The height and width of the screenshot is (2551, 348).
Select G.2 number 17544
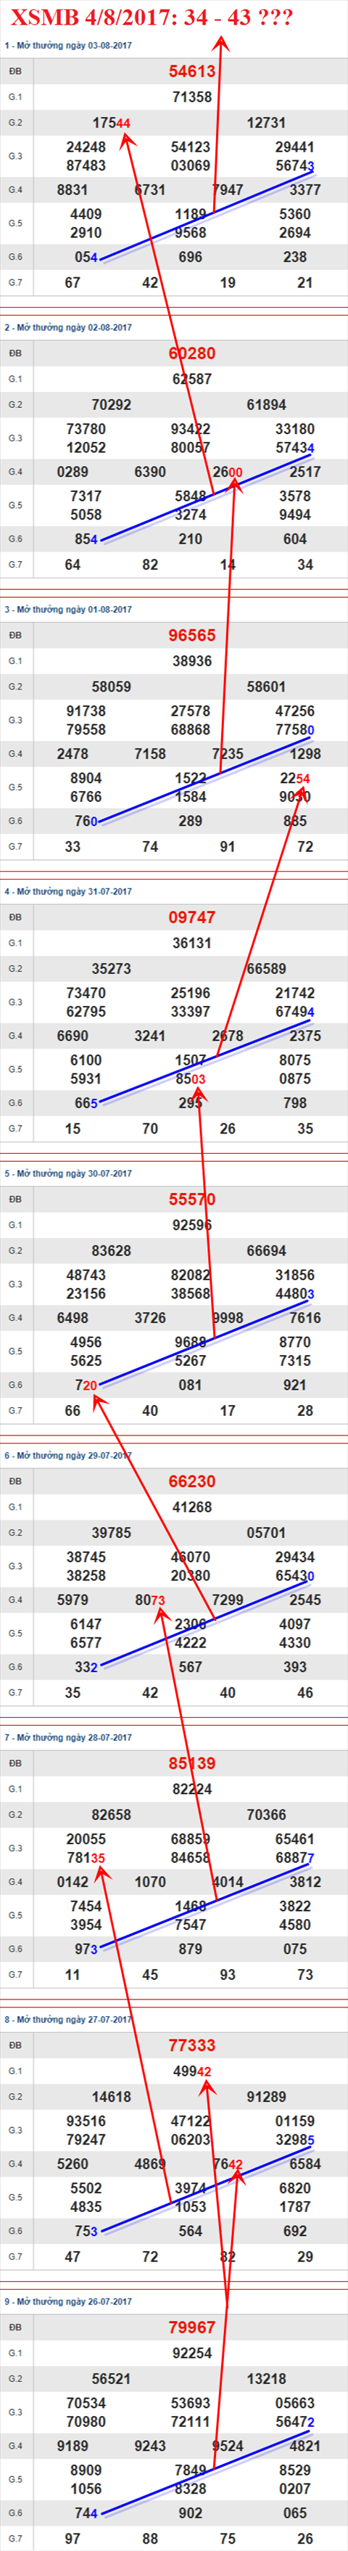111,123
